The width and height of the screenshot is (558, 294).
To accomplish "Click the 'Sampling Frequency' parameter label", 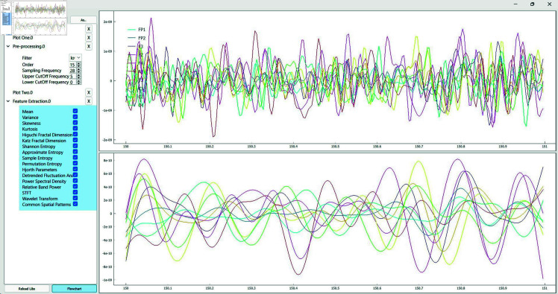I will pos(42,71).
